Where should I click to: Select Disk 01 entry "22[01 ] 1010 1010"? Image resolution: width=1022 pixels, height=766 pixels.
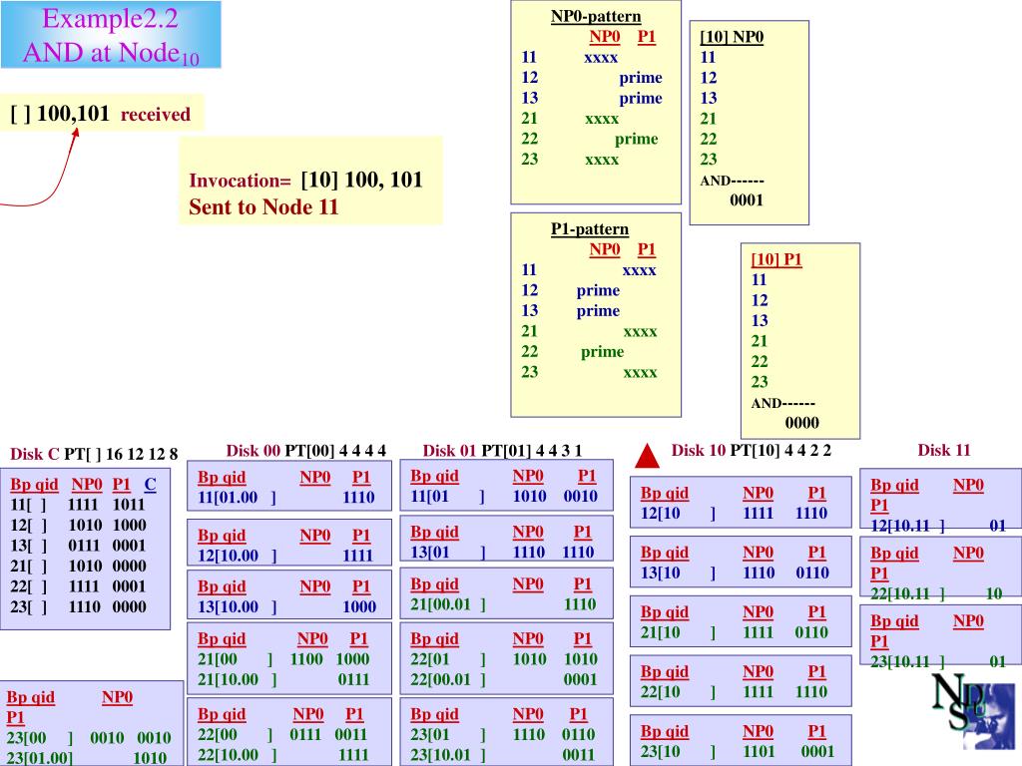coord(503,659)
